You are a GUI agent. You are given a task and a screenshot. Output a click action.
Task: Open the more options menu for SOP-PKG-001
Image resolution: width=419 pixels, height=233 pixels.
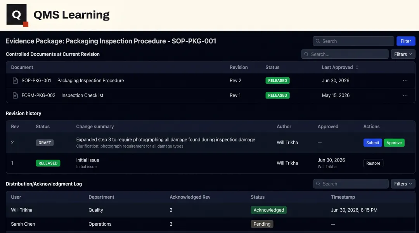[405, 81]
